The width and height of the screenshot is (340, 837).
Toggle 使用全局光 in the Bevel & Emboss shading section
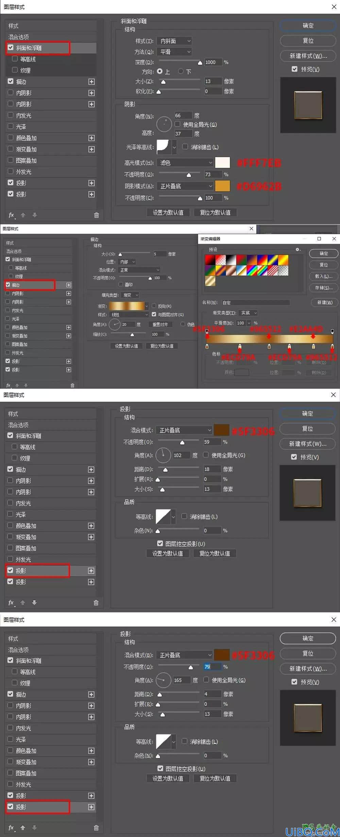(177, 124)
